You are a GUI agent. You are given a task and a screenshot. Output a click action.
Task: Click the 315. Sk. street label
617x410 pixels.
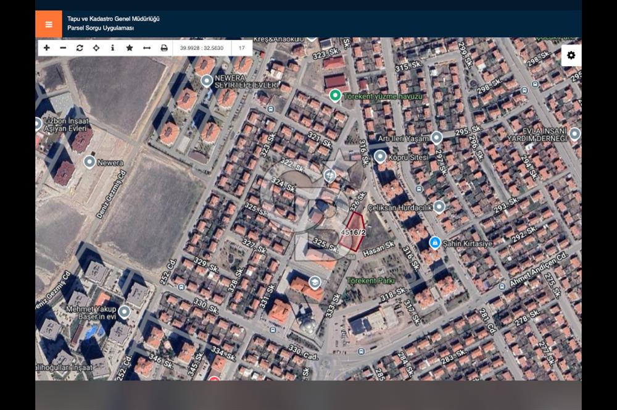pos(409,66)
